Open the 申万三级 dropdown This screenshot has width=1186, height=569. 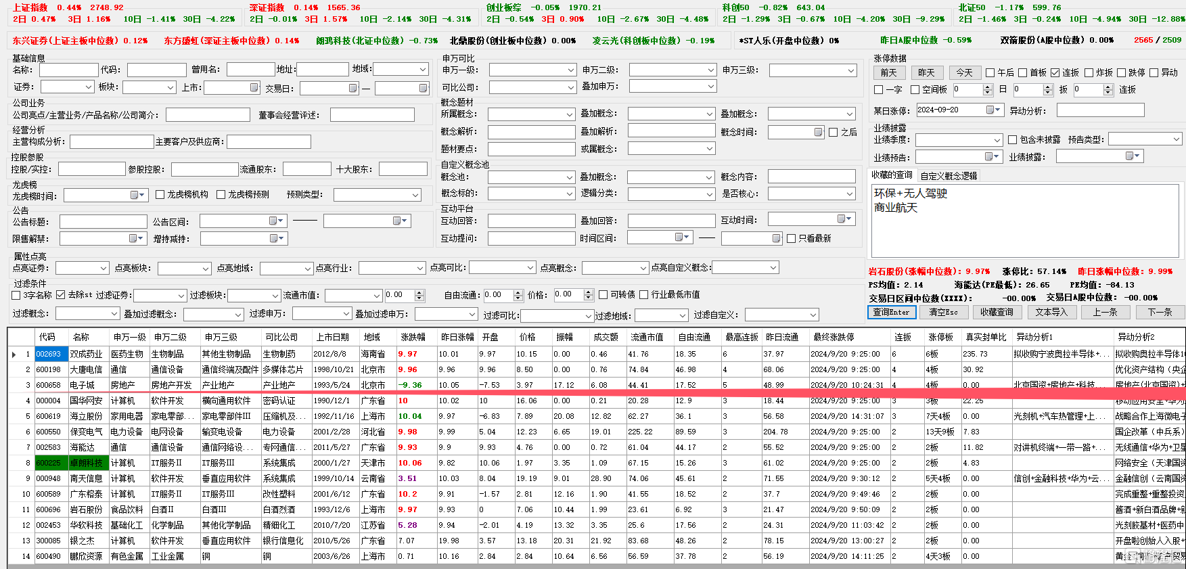pyautogui.click(x=851, y=70)
